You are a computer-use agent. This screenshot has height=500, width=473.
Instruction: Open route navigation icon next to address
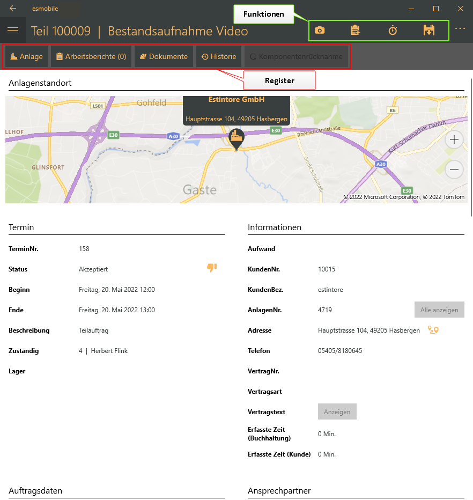433,330
